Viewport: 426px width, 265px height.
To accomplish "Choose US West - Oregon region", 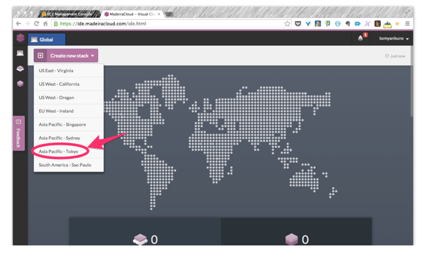I will (69, 97).
